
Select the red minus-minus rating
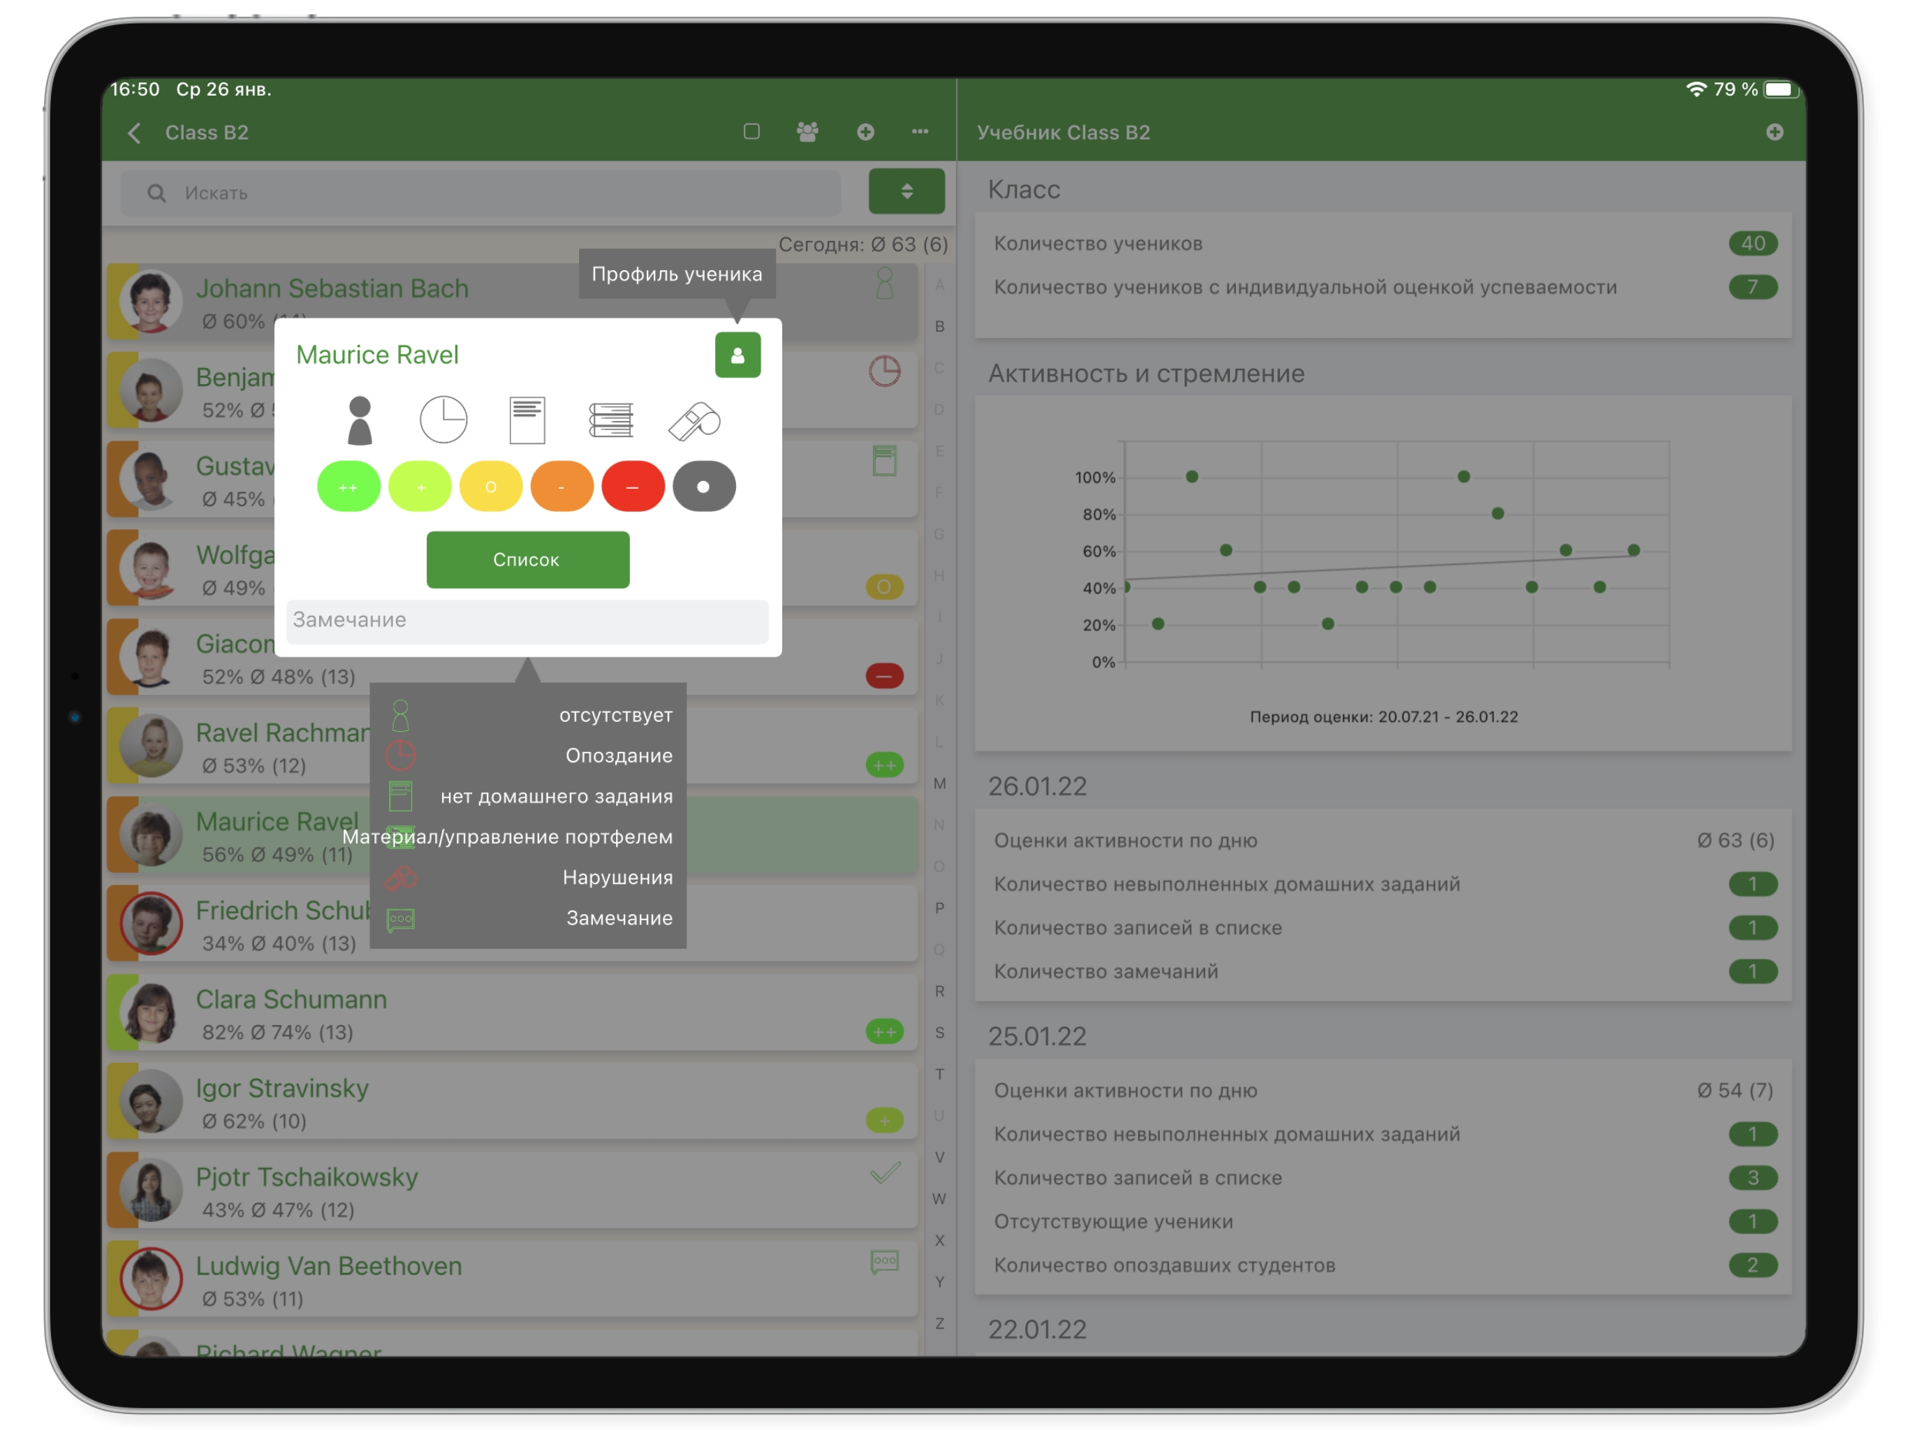(632, 487)
